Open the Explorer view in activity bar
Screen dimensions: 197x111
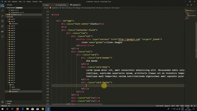[2, 6]
